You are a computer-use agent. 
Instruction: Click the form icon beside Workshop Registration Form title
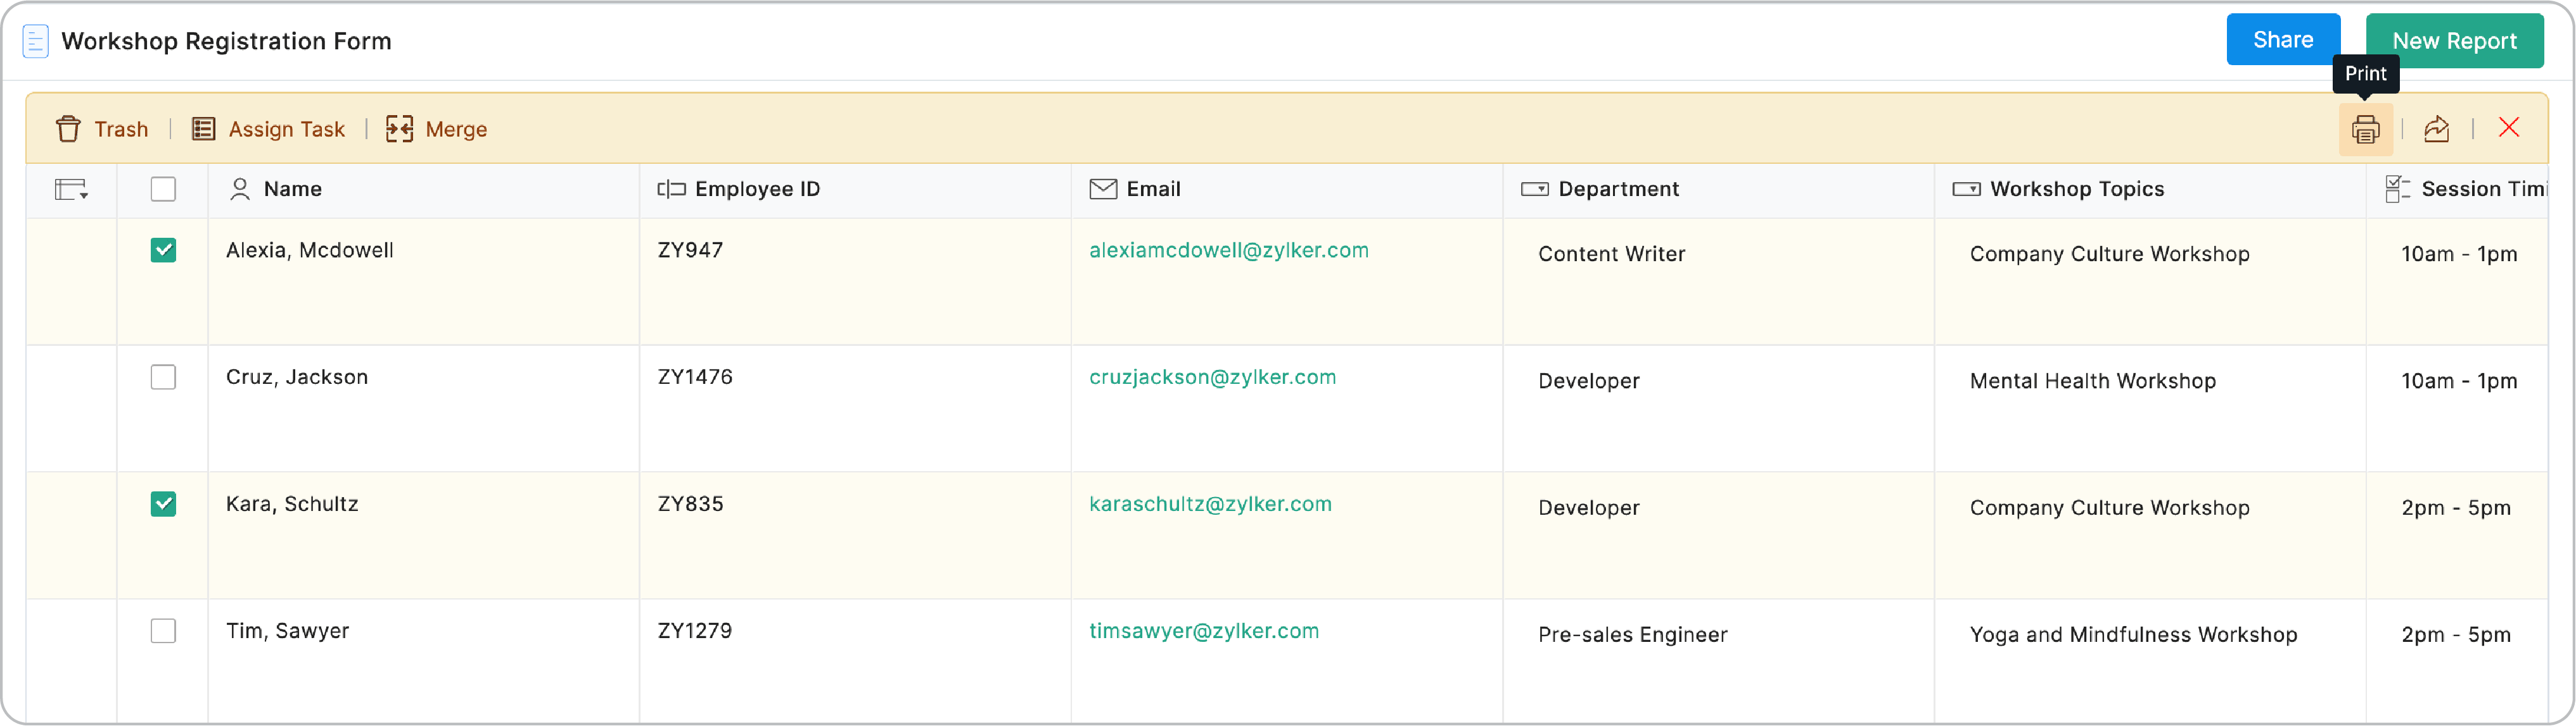(x=35, y=41)
